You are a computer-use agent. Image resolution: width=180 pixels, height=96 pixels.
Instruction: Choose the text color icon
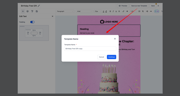[x=103, y=11]
